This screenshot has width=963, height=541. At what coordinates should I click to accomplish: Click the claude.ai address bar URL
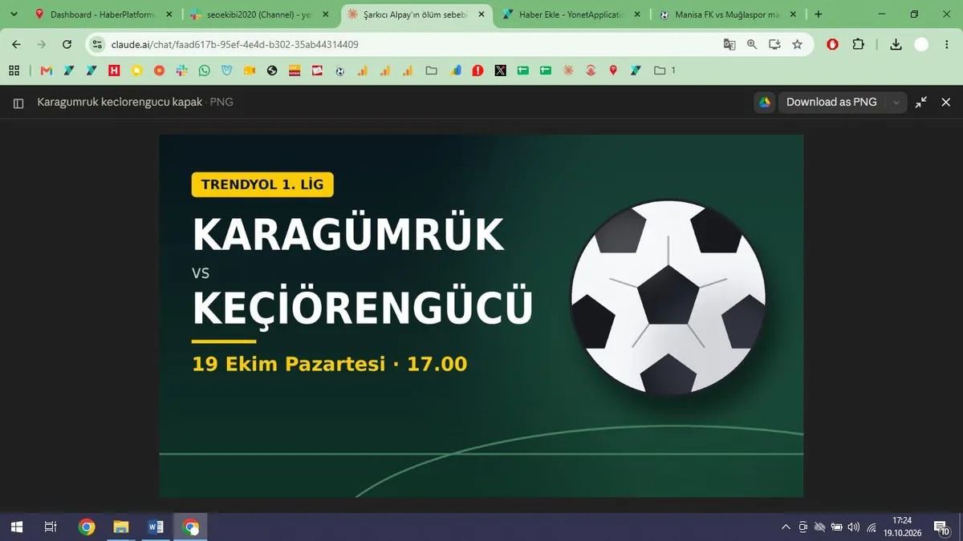coord(234,45)
